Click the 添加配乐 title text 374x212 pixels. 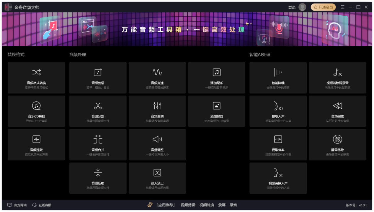click(216, 83)
